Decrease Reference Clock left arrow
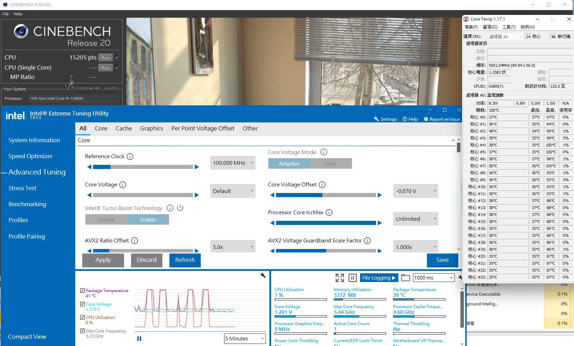 coord(89,167)
